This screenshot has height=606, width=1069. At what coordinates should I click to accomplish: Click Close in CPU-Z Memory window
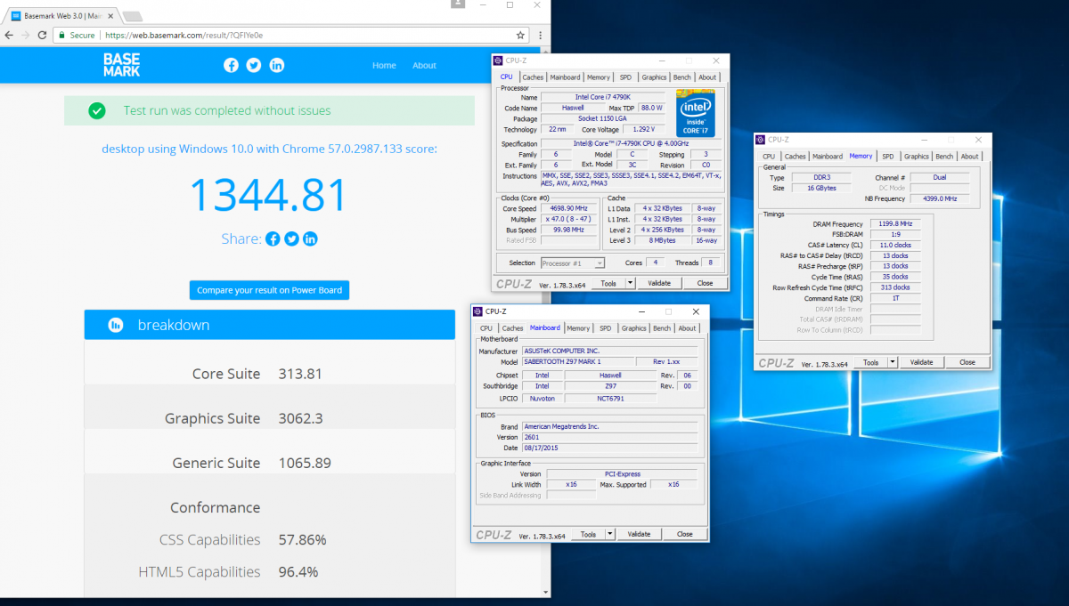pos(967,362)
